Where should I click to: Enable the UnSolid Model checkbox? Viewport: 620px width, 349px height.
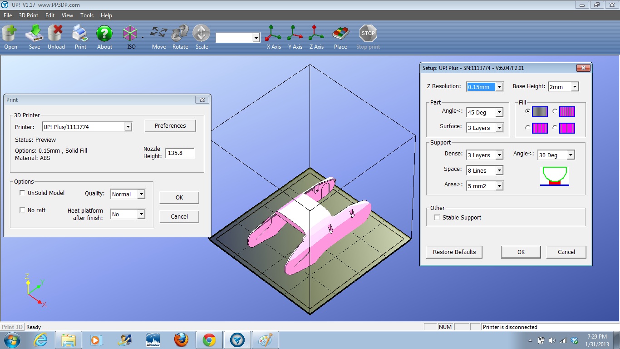pos(22,193)
